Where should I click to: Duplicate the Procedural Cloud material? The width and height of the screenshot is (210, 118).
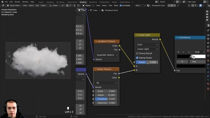pyautogui.click(x=172, y=6)
